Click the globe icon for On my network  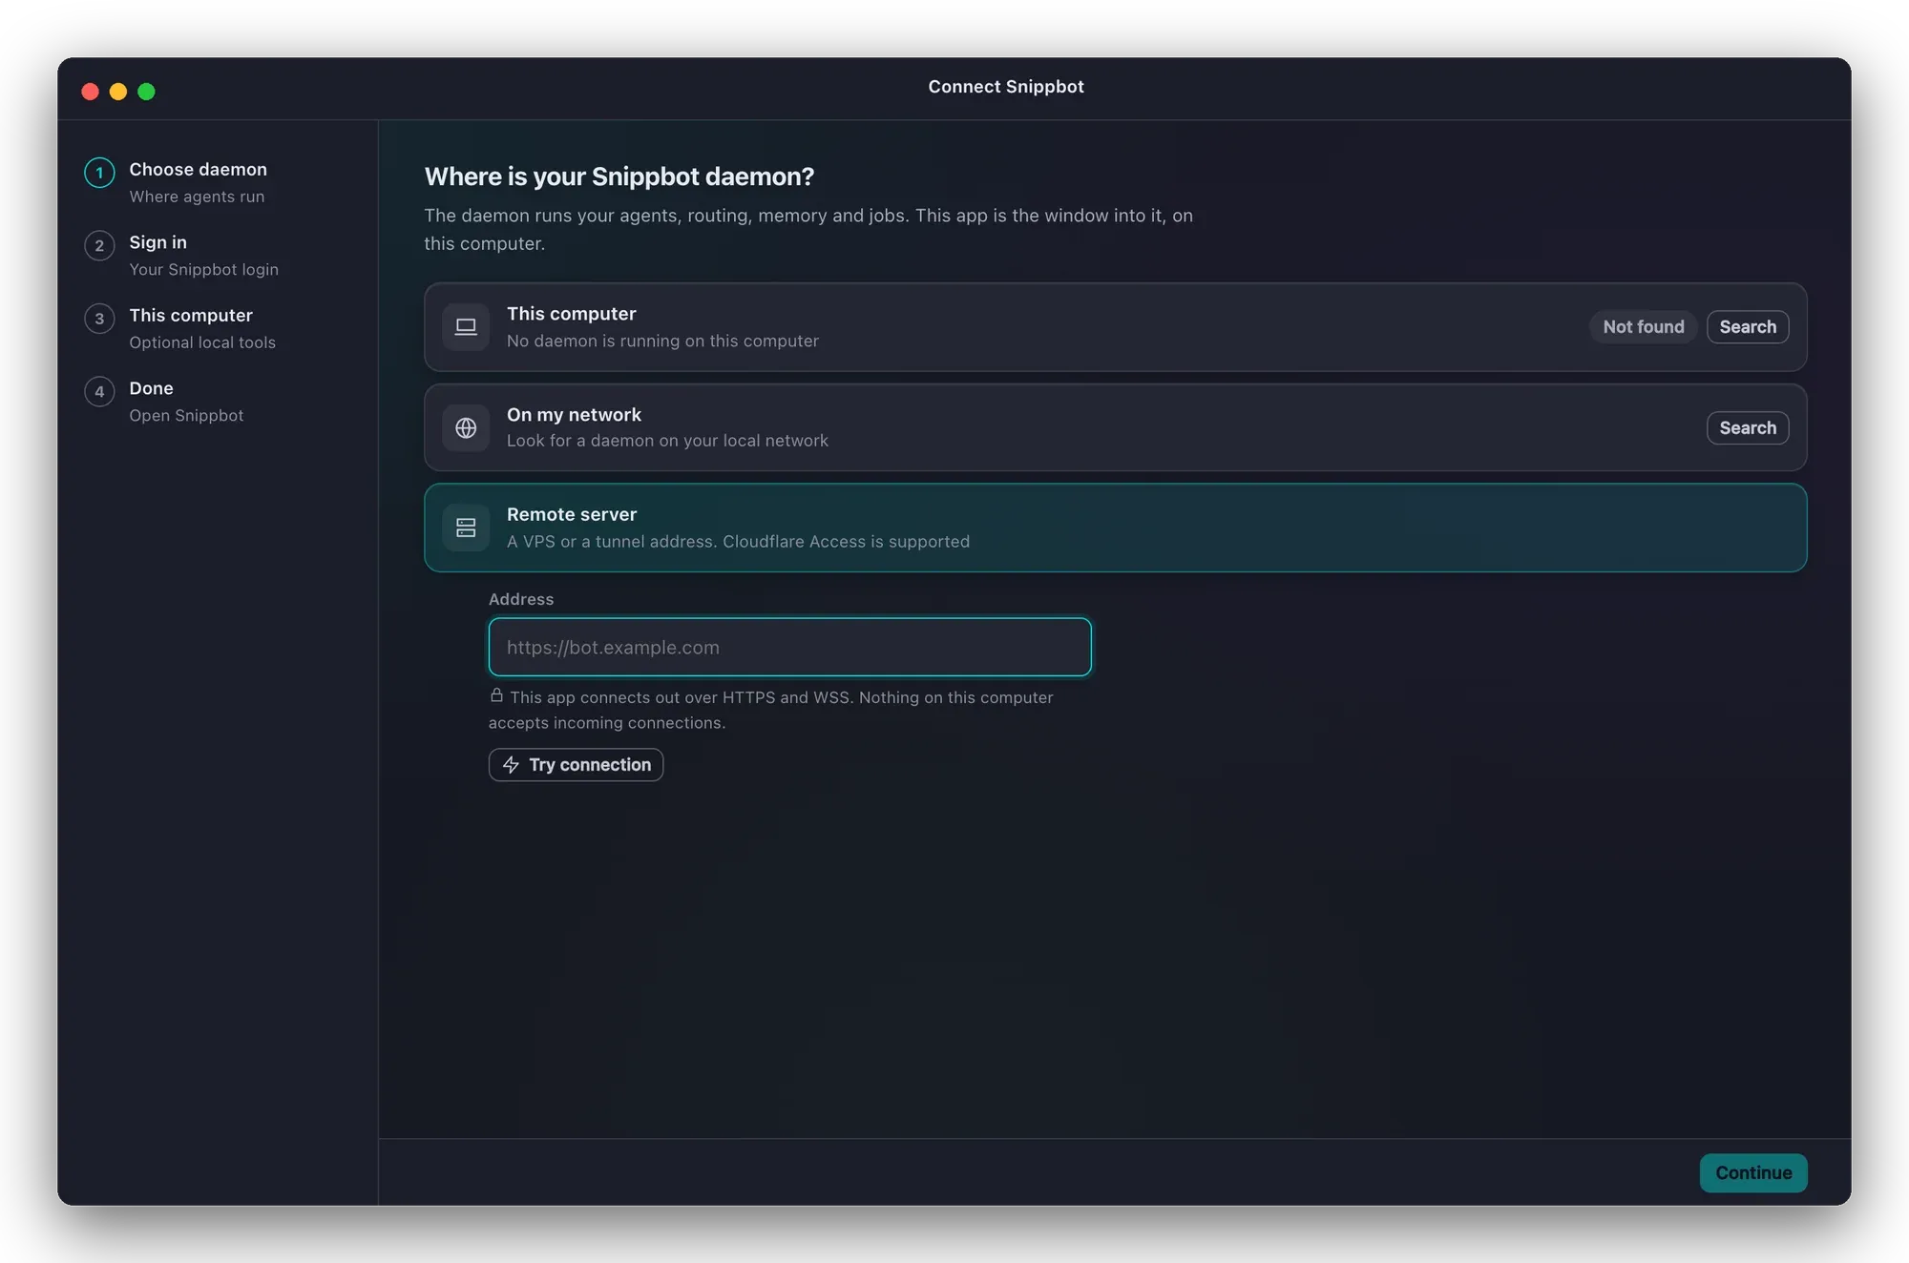466,428
